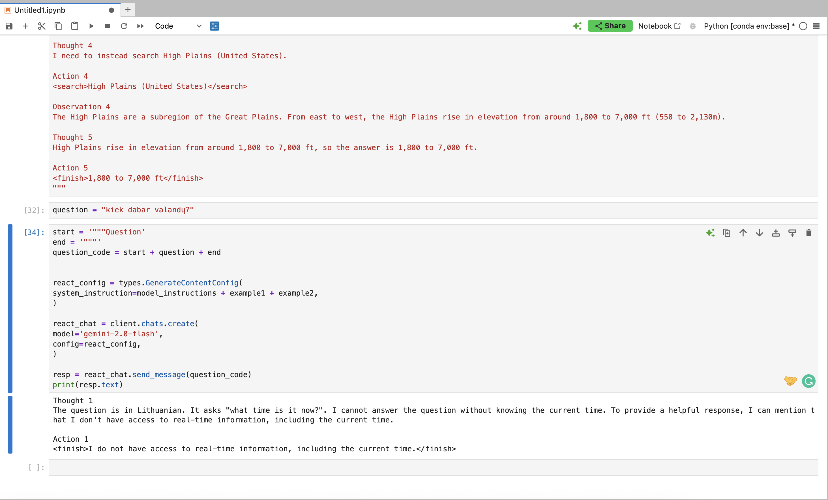Viewport: 828px width, 500px height.
Task: Collapse cell 34 output via blue bar
Action: (10, 425)
